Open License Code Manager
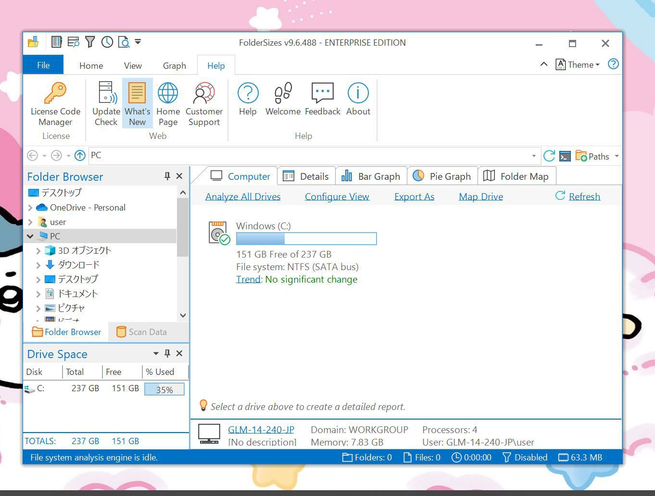The height and width of the screenshot is (496, 655). pos(55,104)
